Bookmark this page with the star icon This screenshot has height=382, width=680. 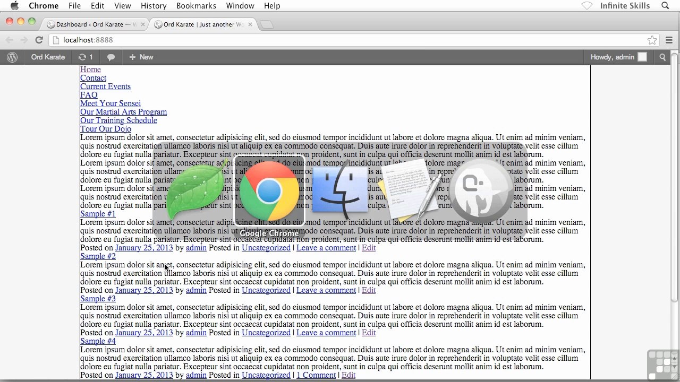click(x=652, y=40)
